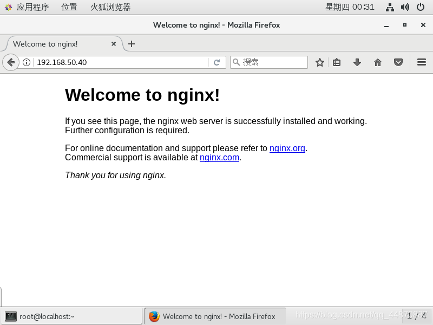
Task: Click the Welcome to nginx! heading
Action: [x=142, y=95]
